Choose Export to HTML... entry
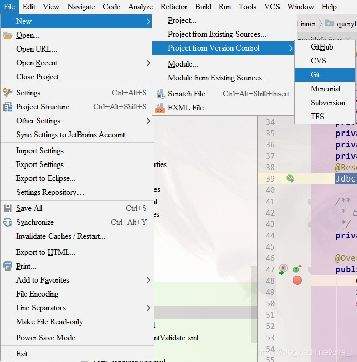The height and width of the screenshot is (362, 357). coord(77,252)
